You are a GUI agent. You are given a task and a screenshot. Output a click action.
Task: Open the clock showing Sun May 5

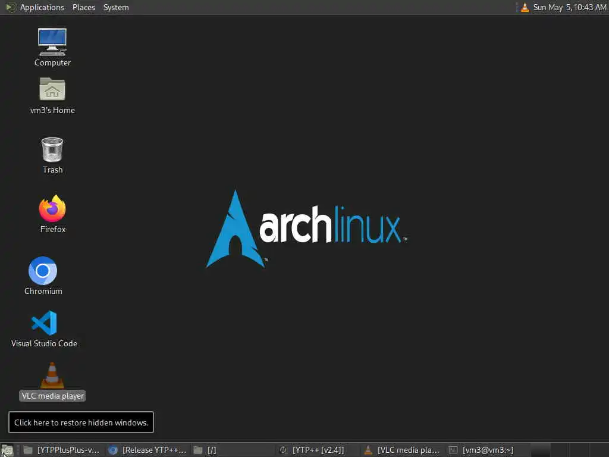(569, 7)
